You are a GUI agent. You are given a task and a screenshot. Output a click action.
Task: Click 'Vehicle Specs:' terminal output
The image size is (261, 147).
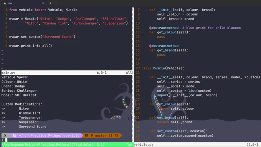(15, 77)
